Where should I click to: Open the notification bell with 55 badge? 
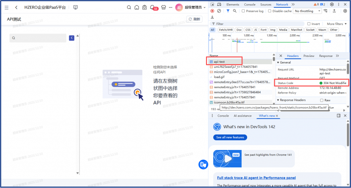(x=153, y=7)
